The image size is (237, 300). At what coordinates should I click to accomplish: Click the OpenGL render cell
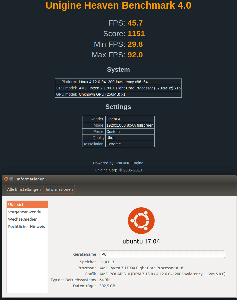[x=130, y=119]
